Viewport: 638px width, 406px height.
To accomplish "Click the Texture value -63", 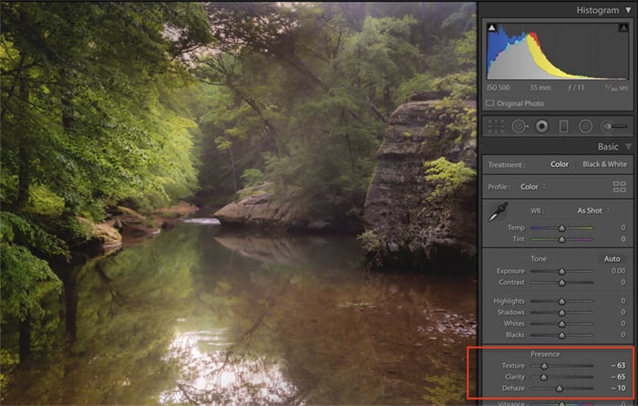I will (x=618, y=366).
